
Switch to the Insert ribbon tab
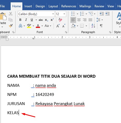point(28,6)
